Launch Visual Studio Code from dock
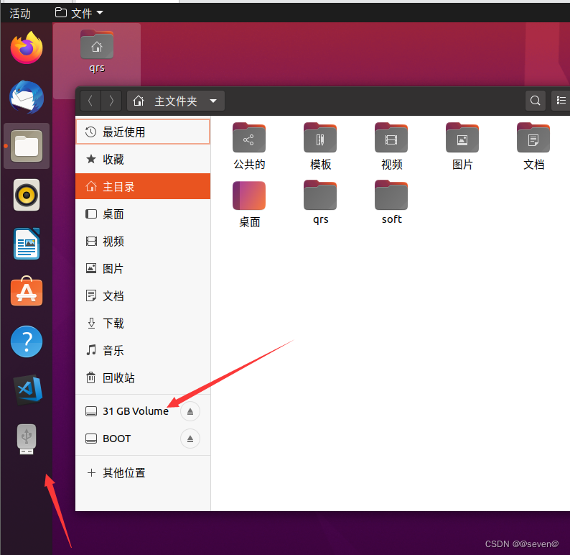The height and width of the screenshot is (555, 570). point(27,390)
